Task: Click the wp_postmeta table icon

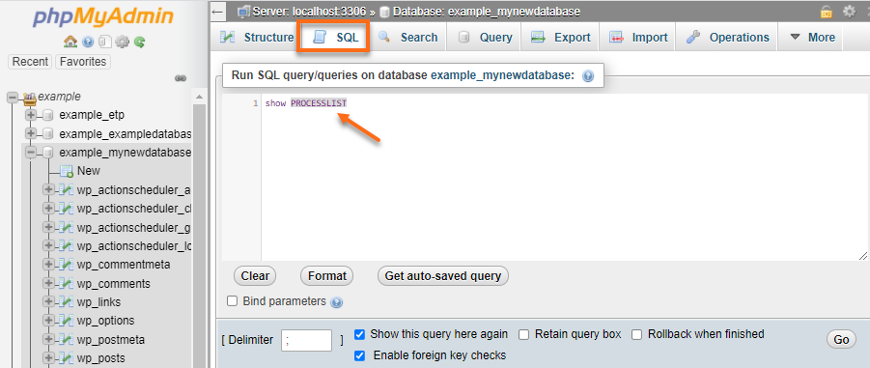Action: click(x=66, y=340)
